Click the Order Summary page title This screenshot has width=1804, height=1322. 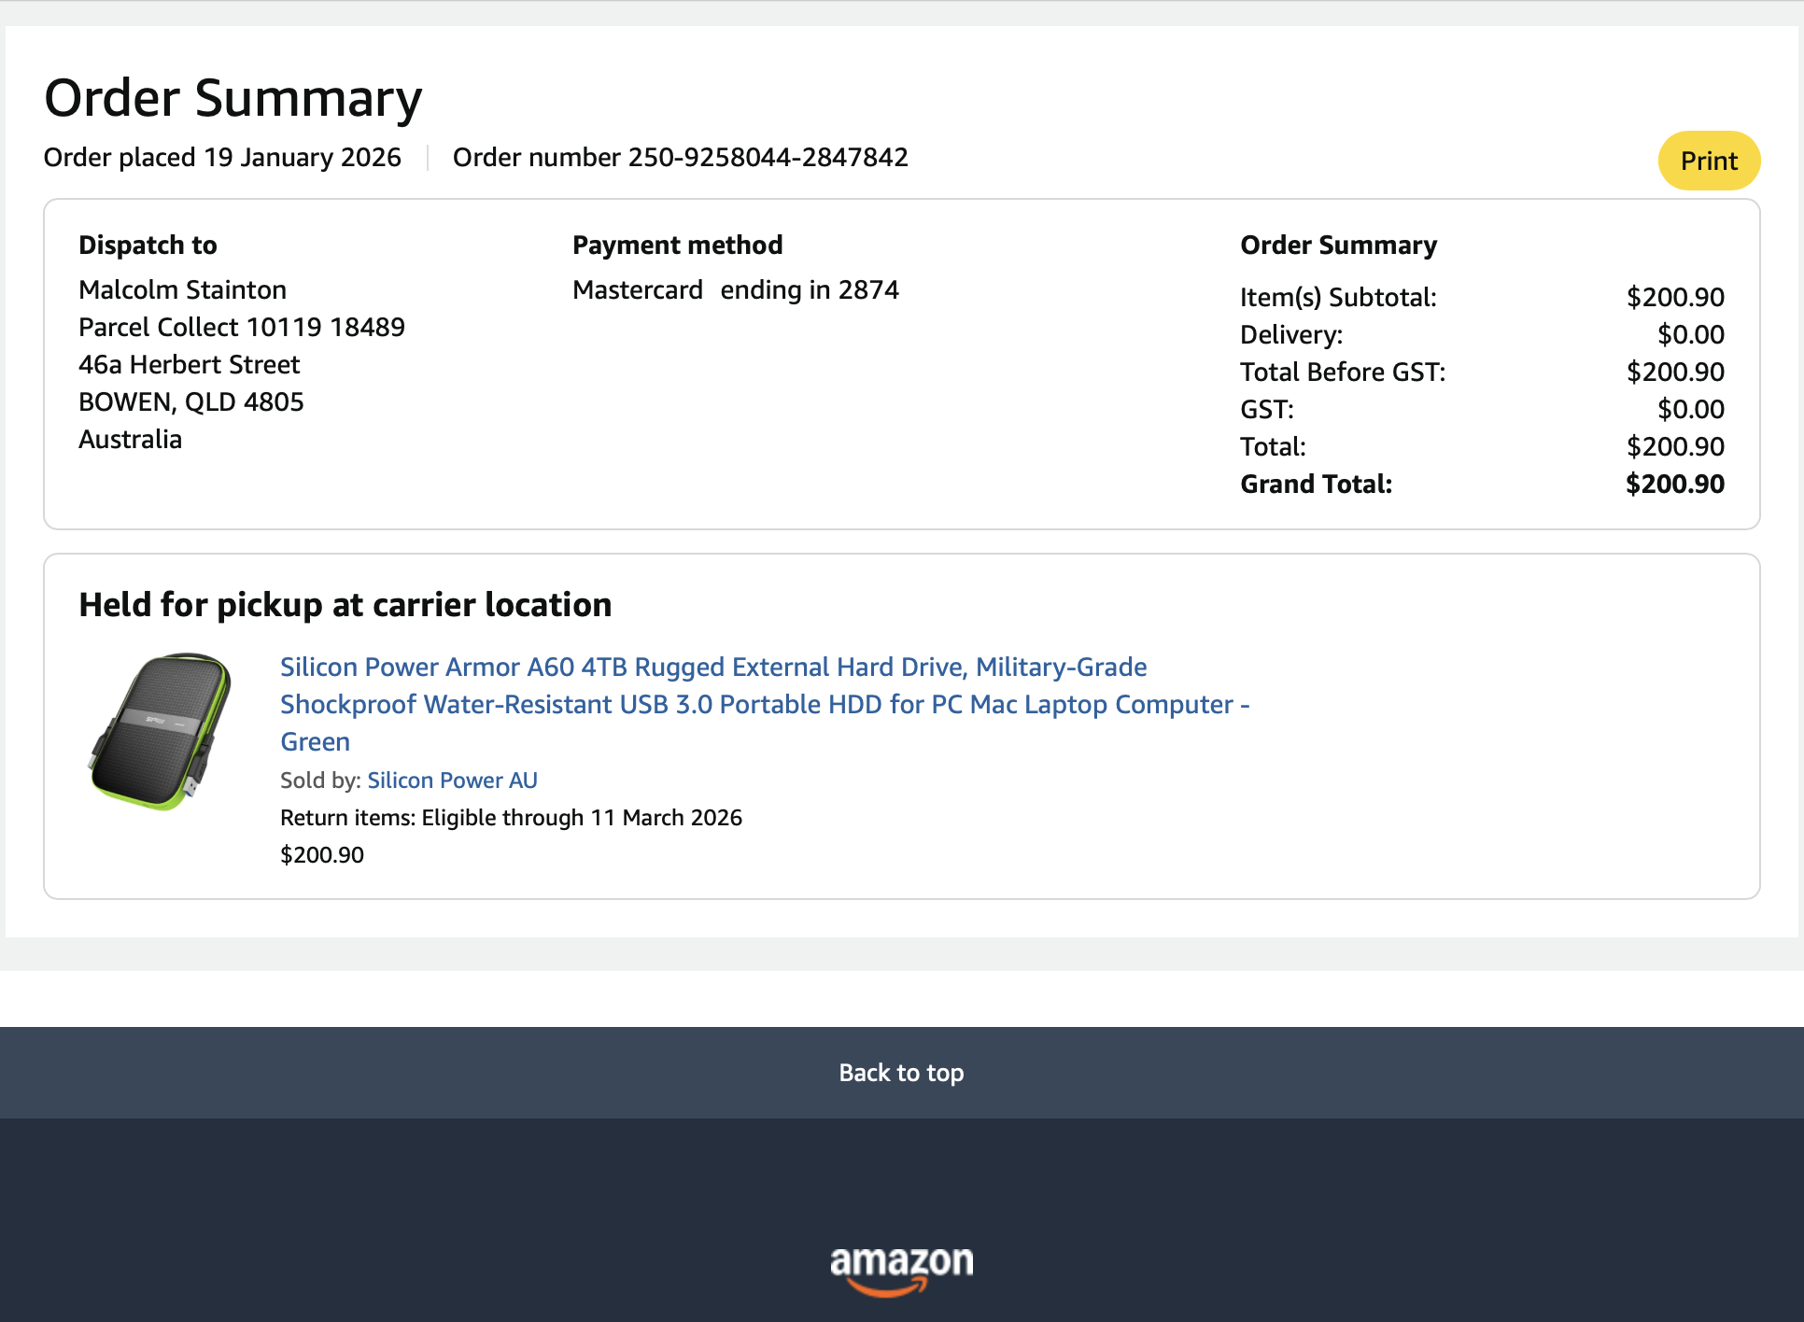pyautogui.click(x=233, y=98)
